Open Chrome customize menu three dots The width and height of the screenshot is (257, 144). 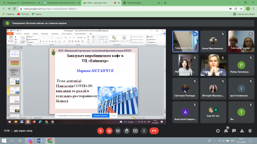(x=253, y=9)
